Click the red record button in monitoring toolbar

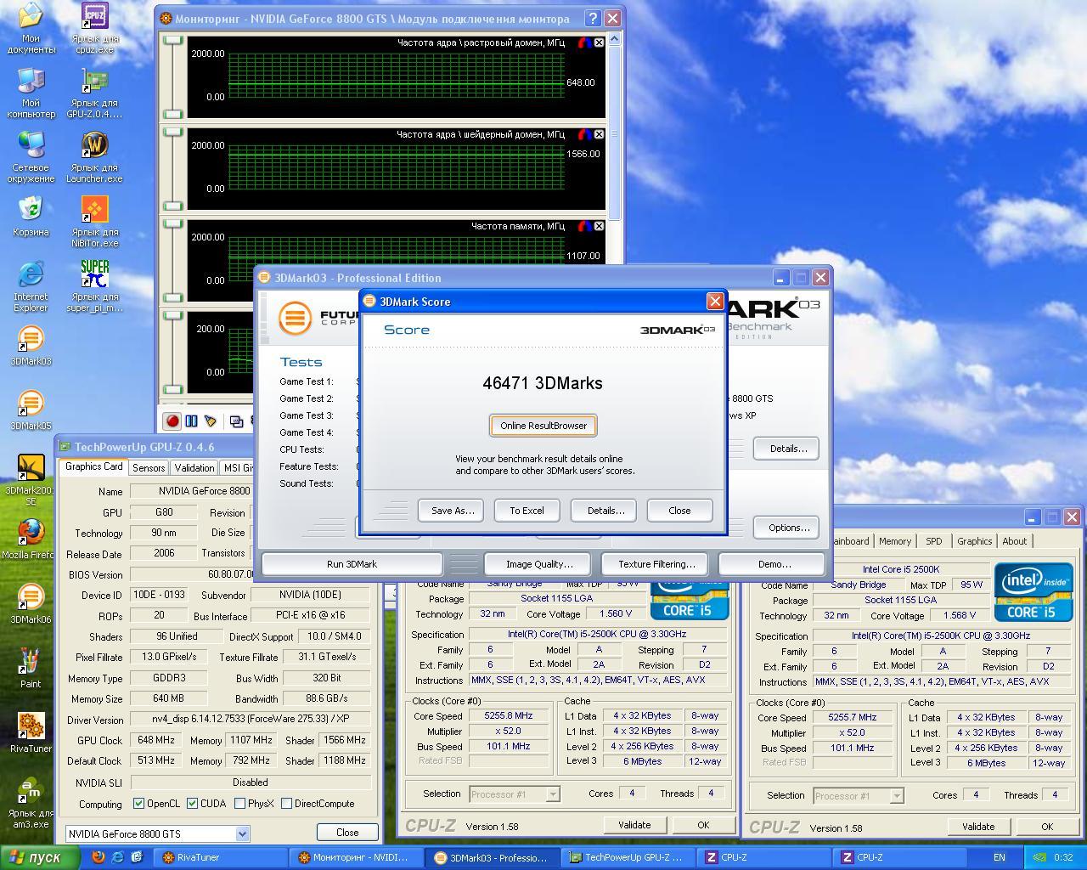(x=172, y=421)
